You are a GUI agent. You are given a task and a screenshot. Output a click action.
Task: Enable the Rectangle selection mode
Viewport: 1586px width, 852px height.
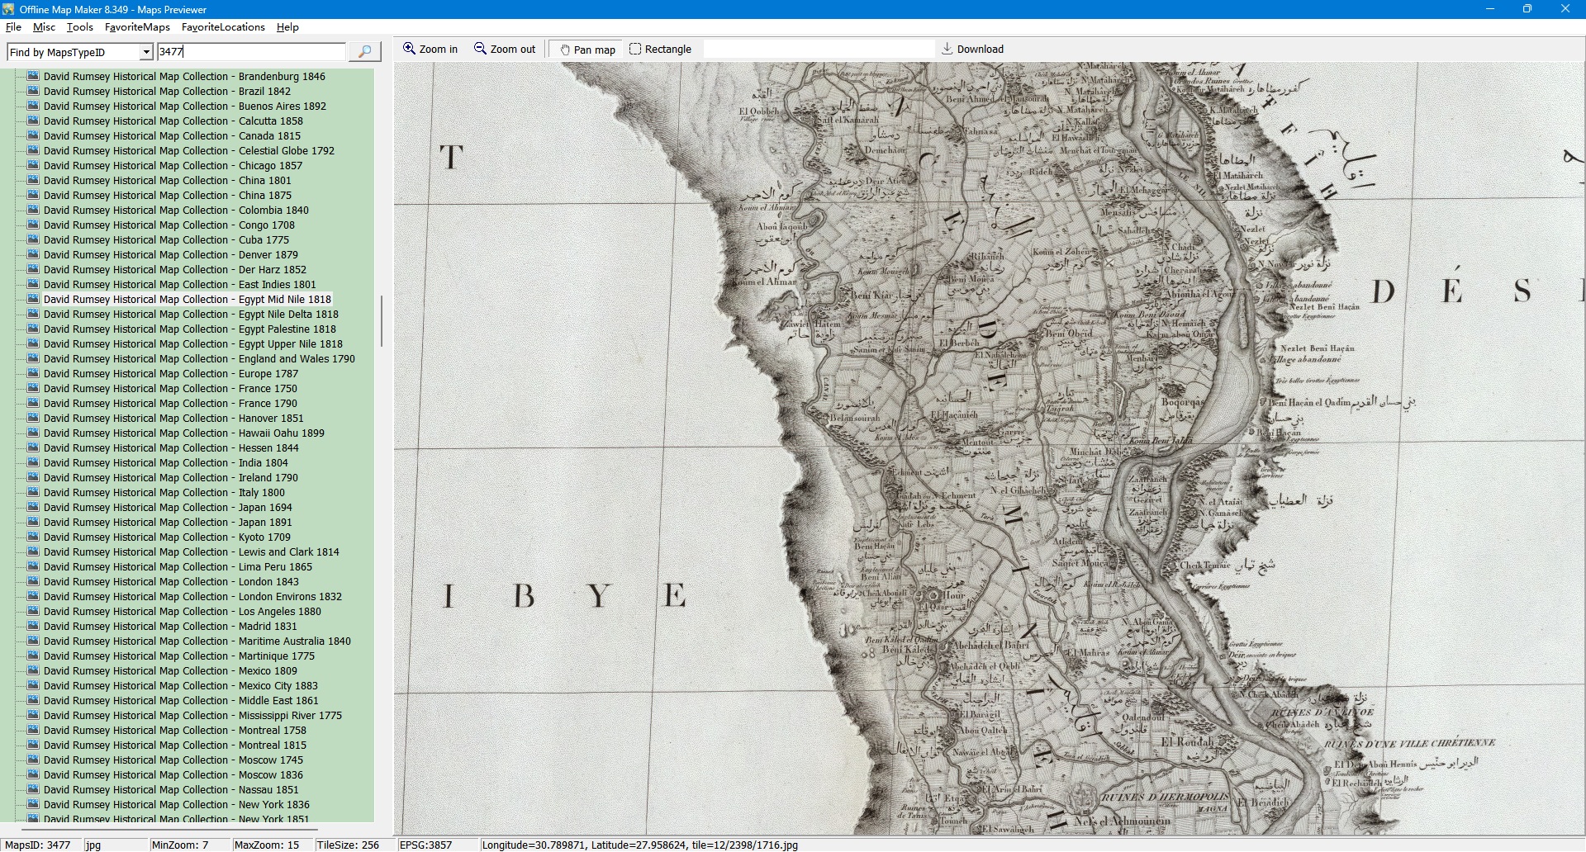[660, 50]
